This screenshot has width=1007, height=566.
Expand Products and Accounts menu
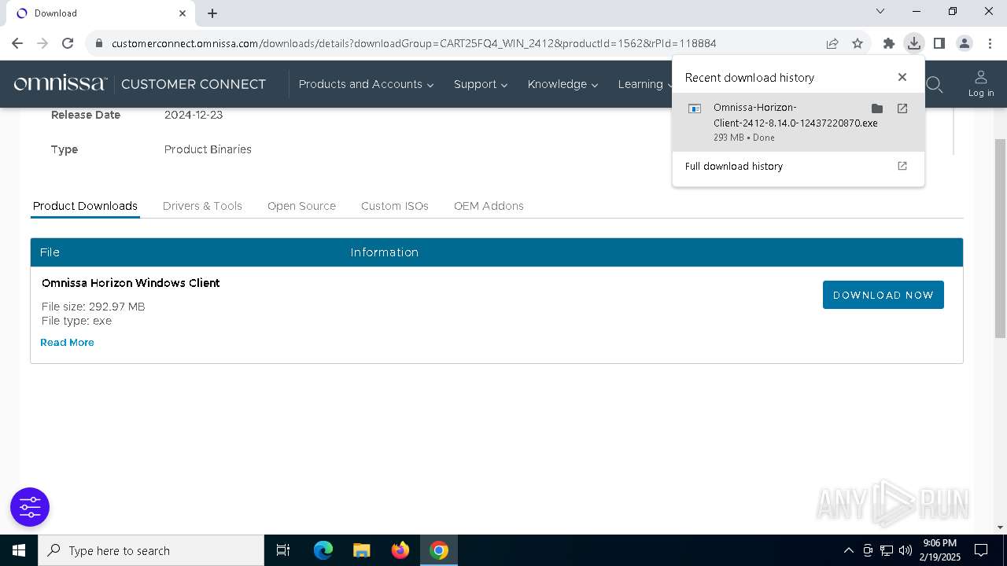click(x=366, y=84)
